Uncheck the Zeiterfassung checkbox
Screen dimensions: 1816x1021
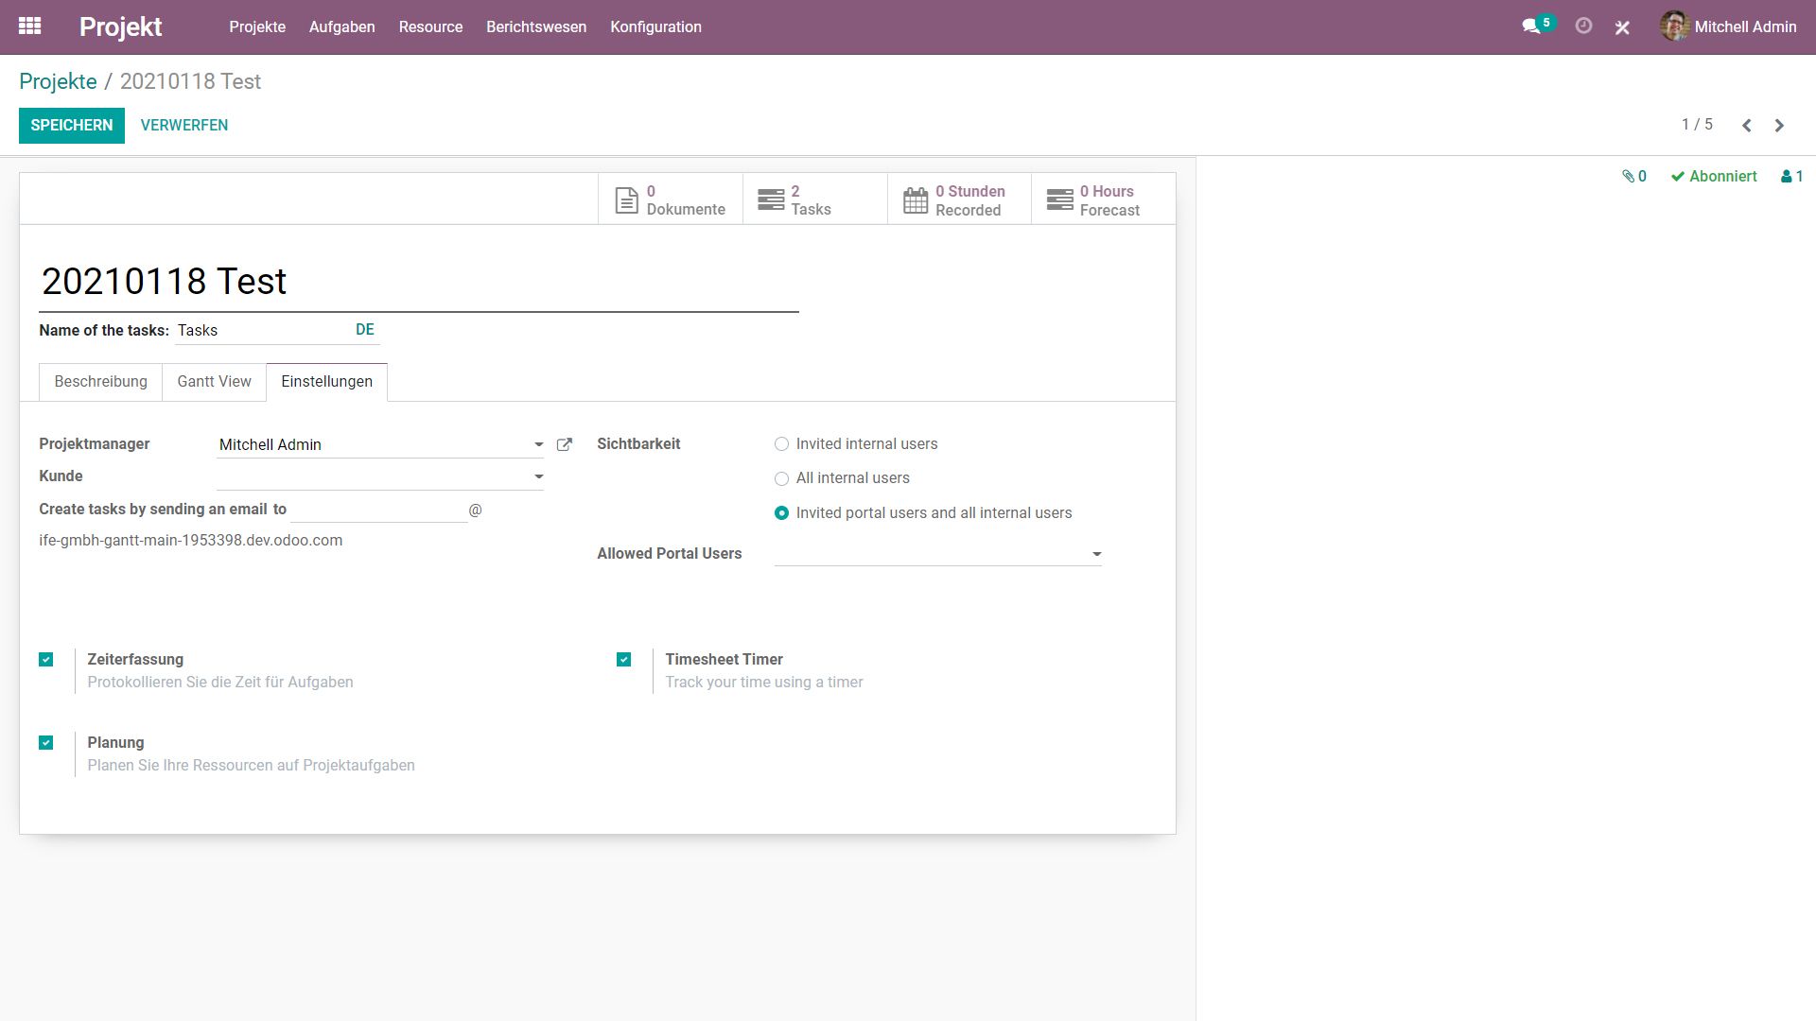pos(46,660)
